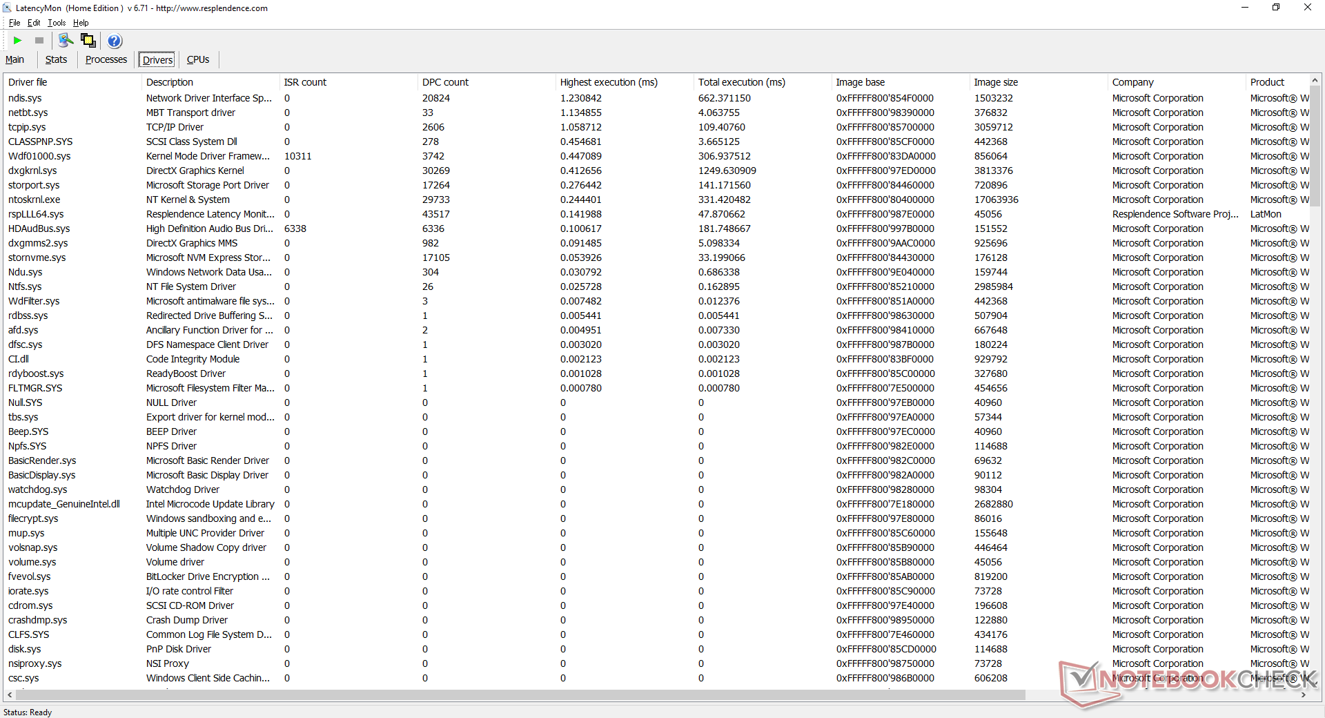
Task: Click the LatencyMon app icon in title bar
Action: [7, 8]
